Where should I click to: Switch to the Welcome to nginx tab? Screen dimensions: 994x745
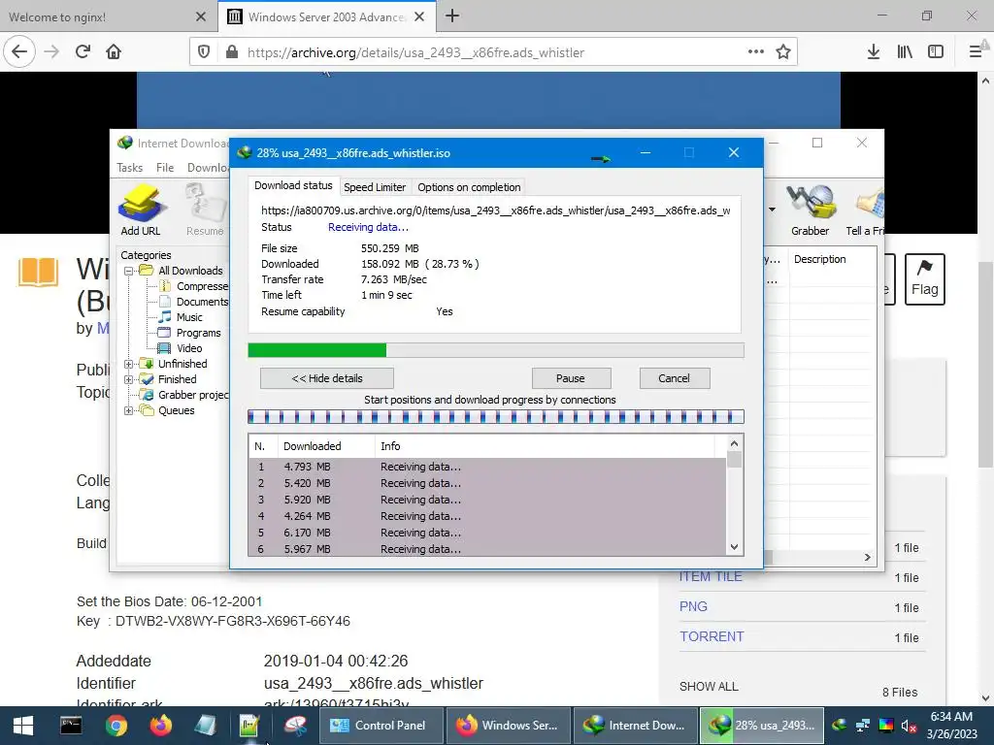point(107,16)
